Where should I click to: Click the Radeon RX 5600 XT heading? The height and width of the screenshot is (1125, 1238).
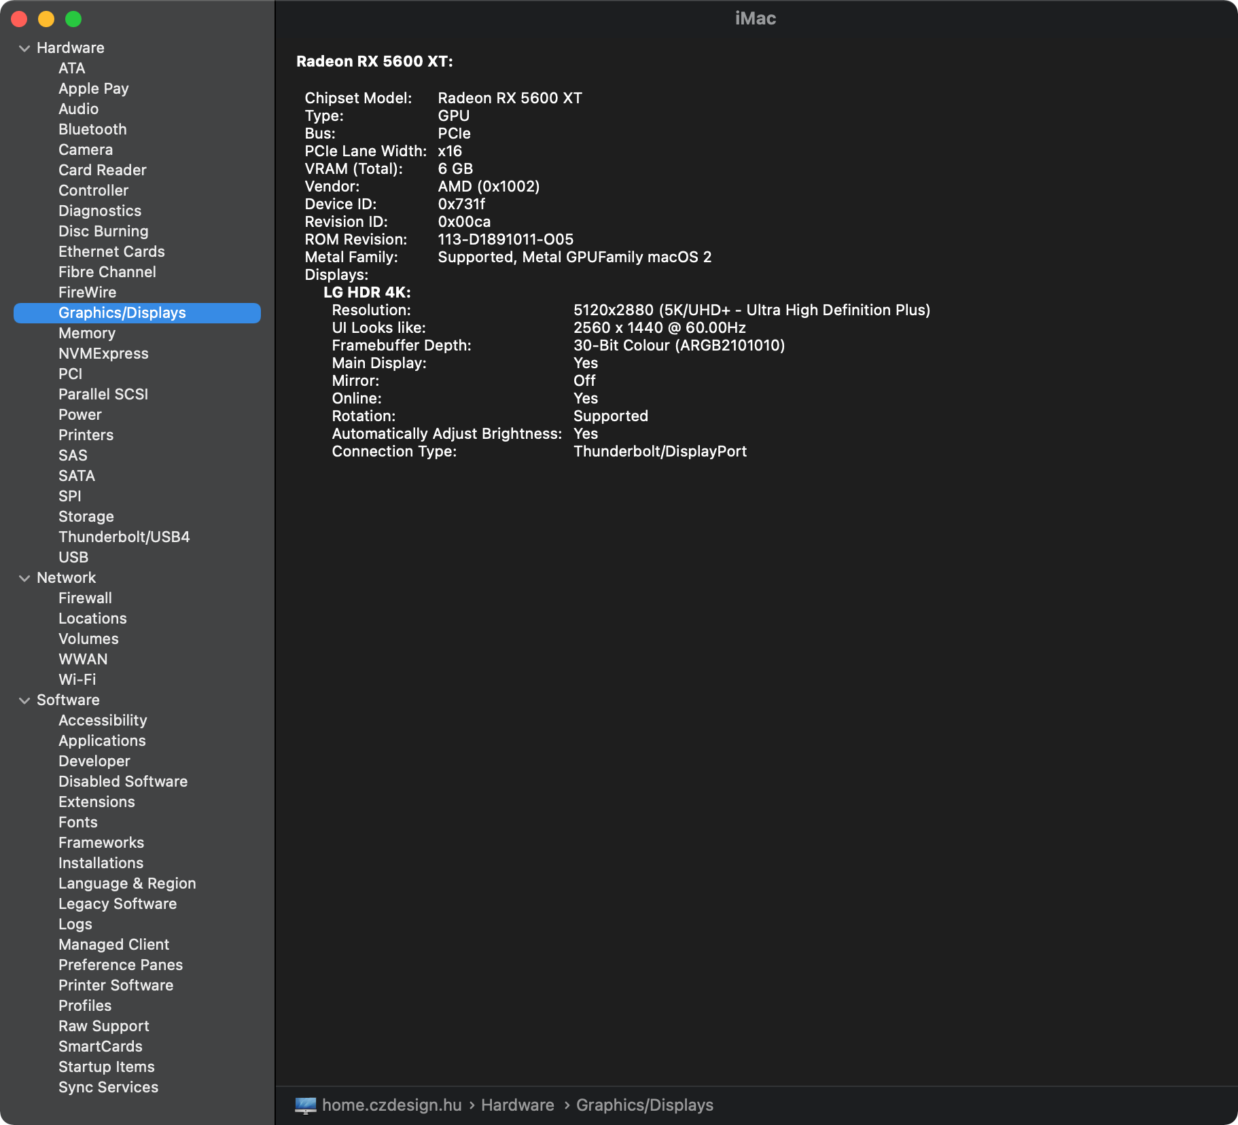click(374, 61)
